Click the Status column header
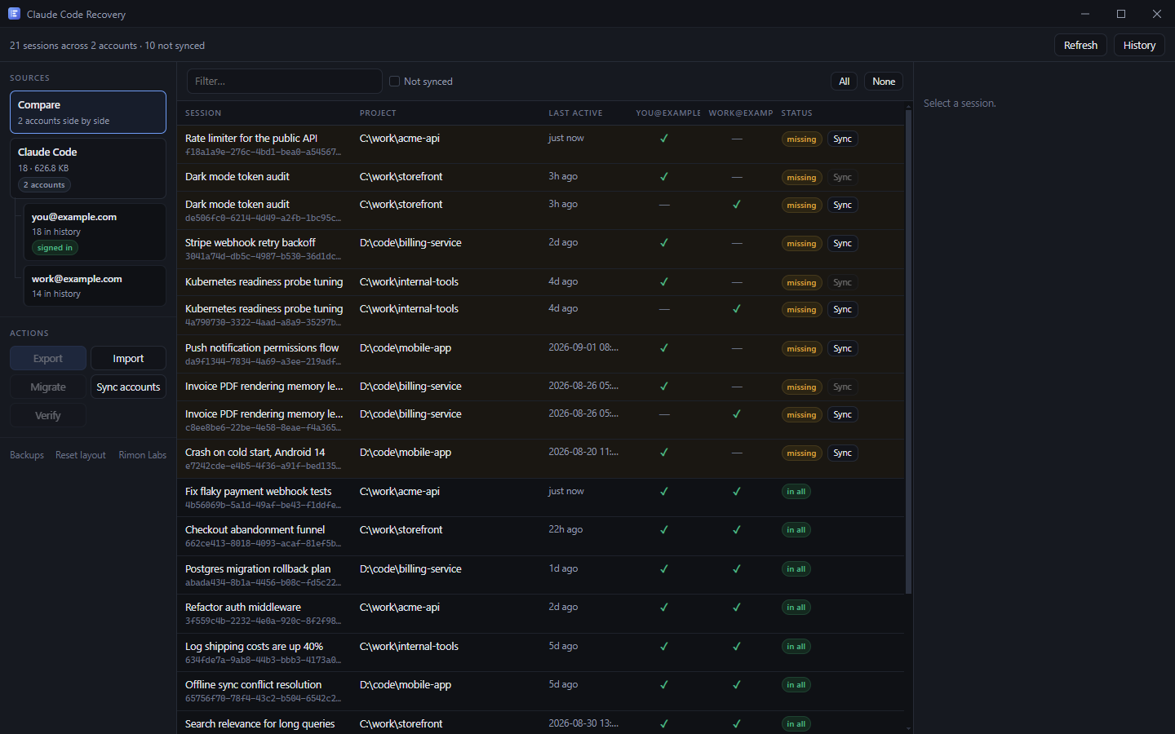Image resolution: width=1175 pixels, height=734 pixels. 796,113
